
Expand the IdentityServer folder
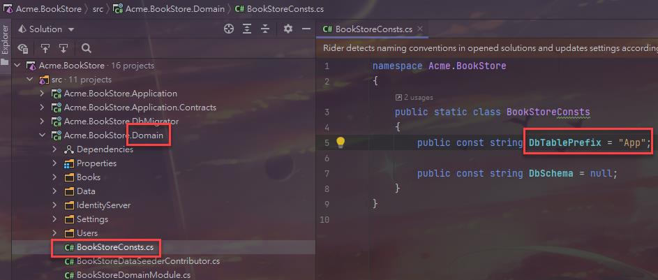(55, 205)
